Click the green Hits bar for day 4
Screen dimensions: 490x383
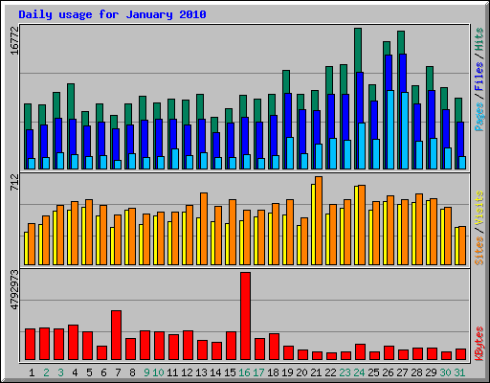(x=71, y=101)
